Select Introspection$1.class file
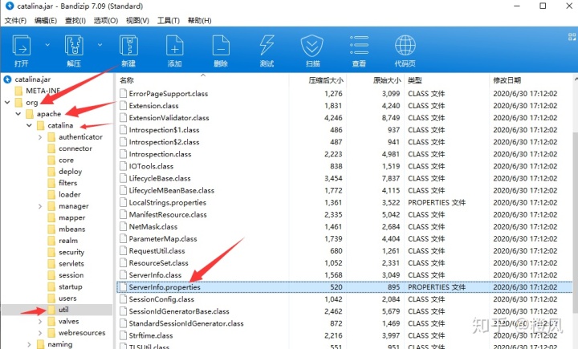Viewport: 578px width, 349px height. [164, 130]
